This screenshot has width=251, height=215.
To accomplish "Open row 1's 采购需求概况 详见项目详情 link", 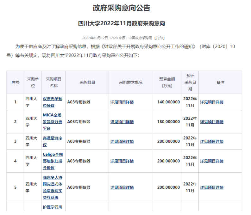I will pos(122,102).
